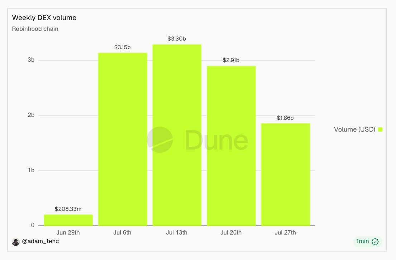The height and width of the screenshot is (260, 396).
Task: Click the Jul 13th axis label
Action: tap(177, 232)
